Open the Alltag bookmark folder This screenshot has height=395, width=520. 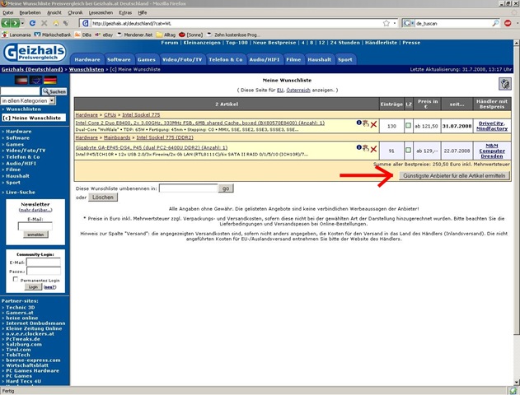coord(166,35)
